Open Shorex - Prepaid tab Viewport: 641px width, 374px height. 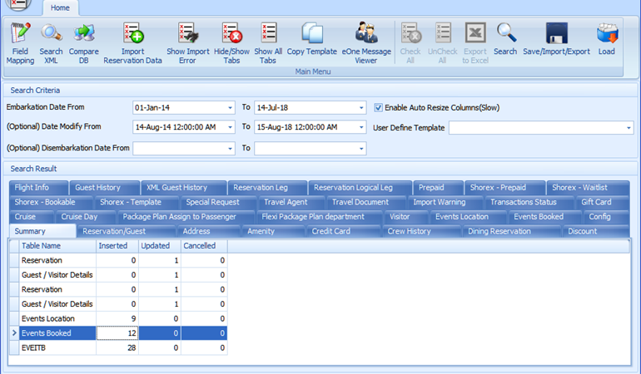coord(504,188)
